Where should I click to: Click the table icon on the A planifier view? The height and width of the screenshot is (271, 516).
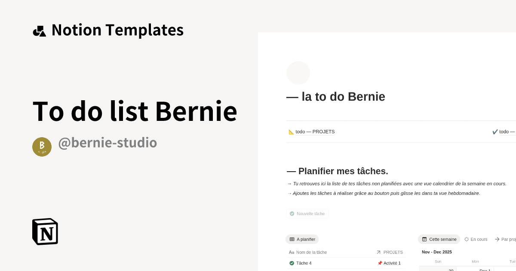coord(291,239)
